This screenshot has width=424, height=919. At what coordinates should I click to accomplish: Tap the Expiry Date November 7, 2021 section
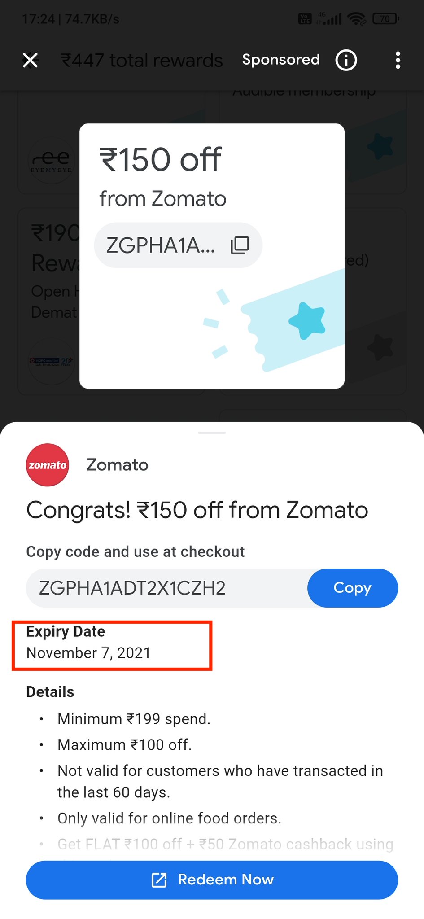[112, 646]
